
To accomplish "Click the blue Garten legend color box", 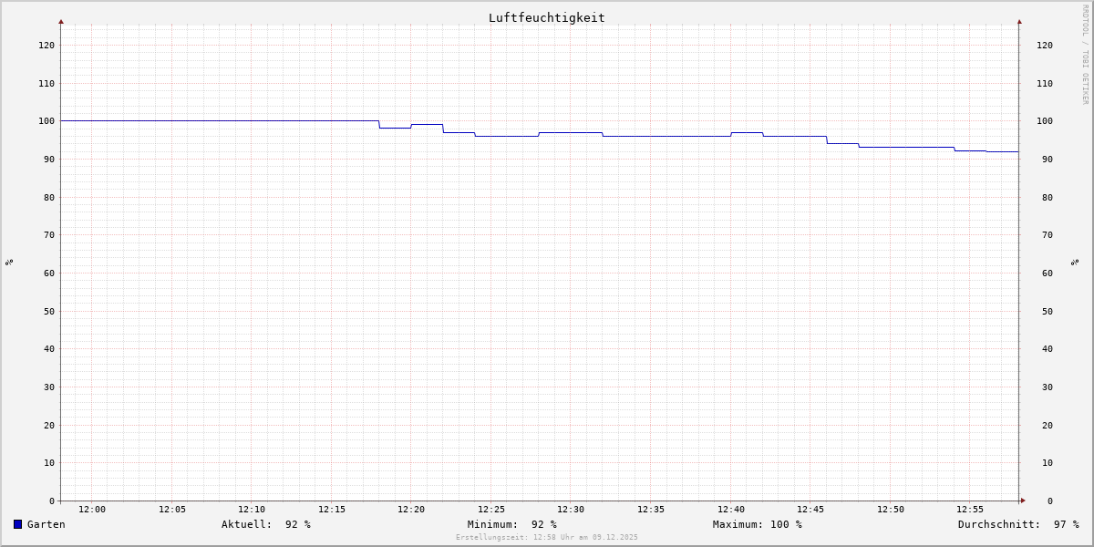I will [x=17, y=524].
